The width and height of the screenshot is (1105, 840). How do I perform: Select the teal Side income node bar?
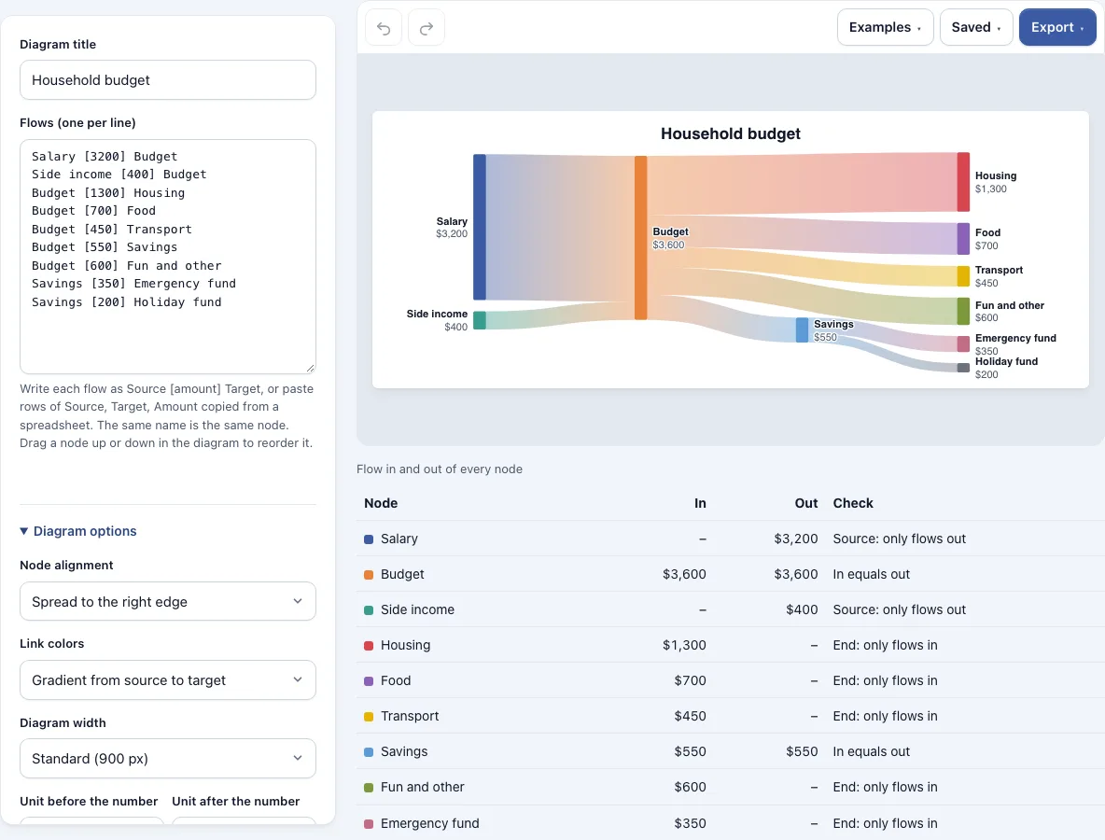tap(479, 320)
